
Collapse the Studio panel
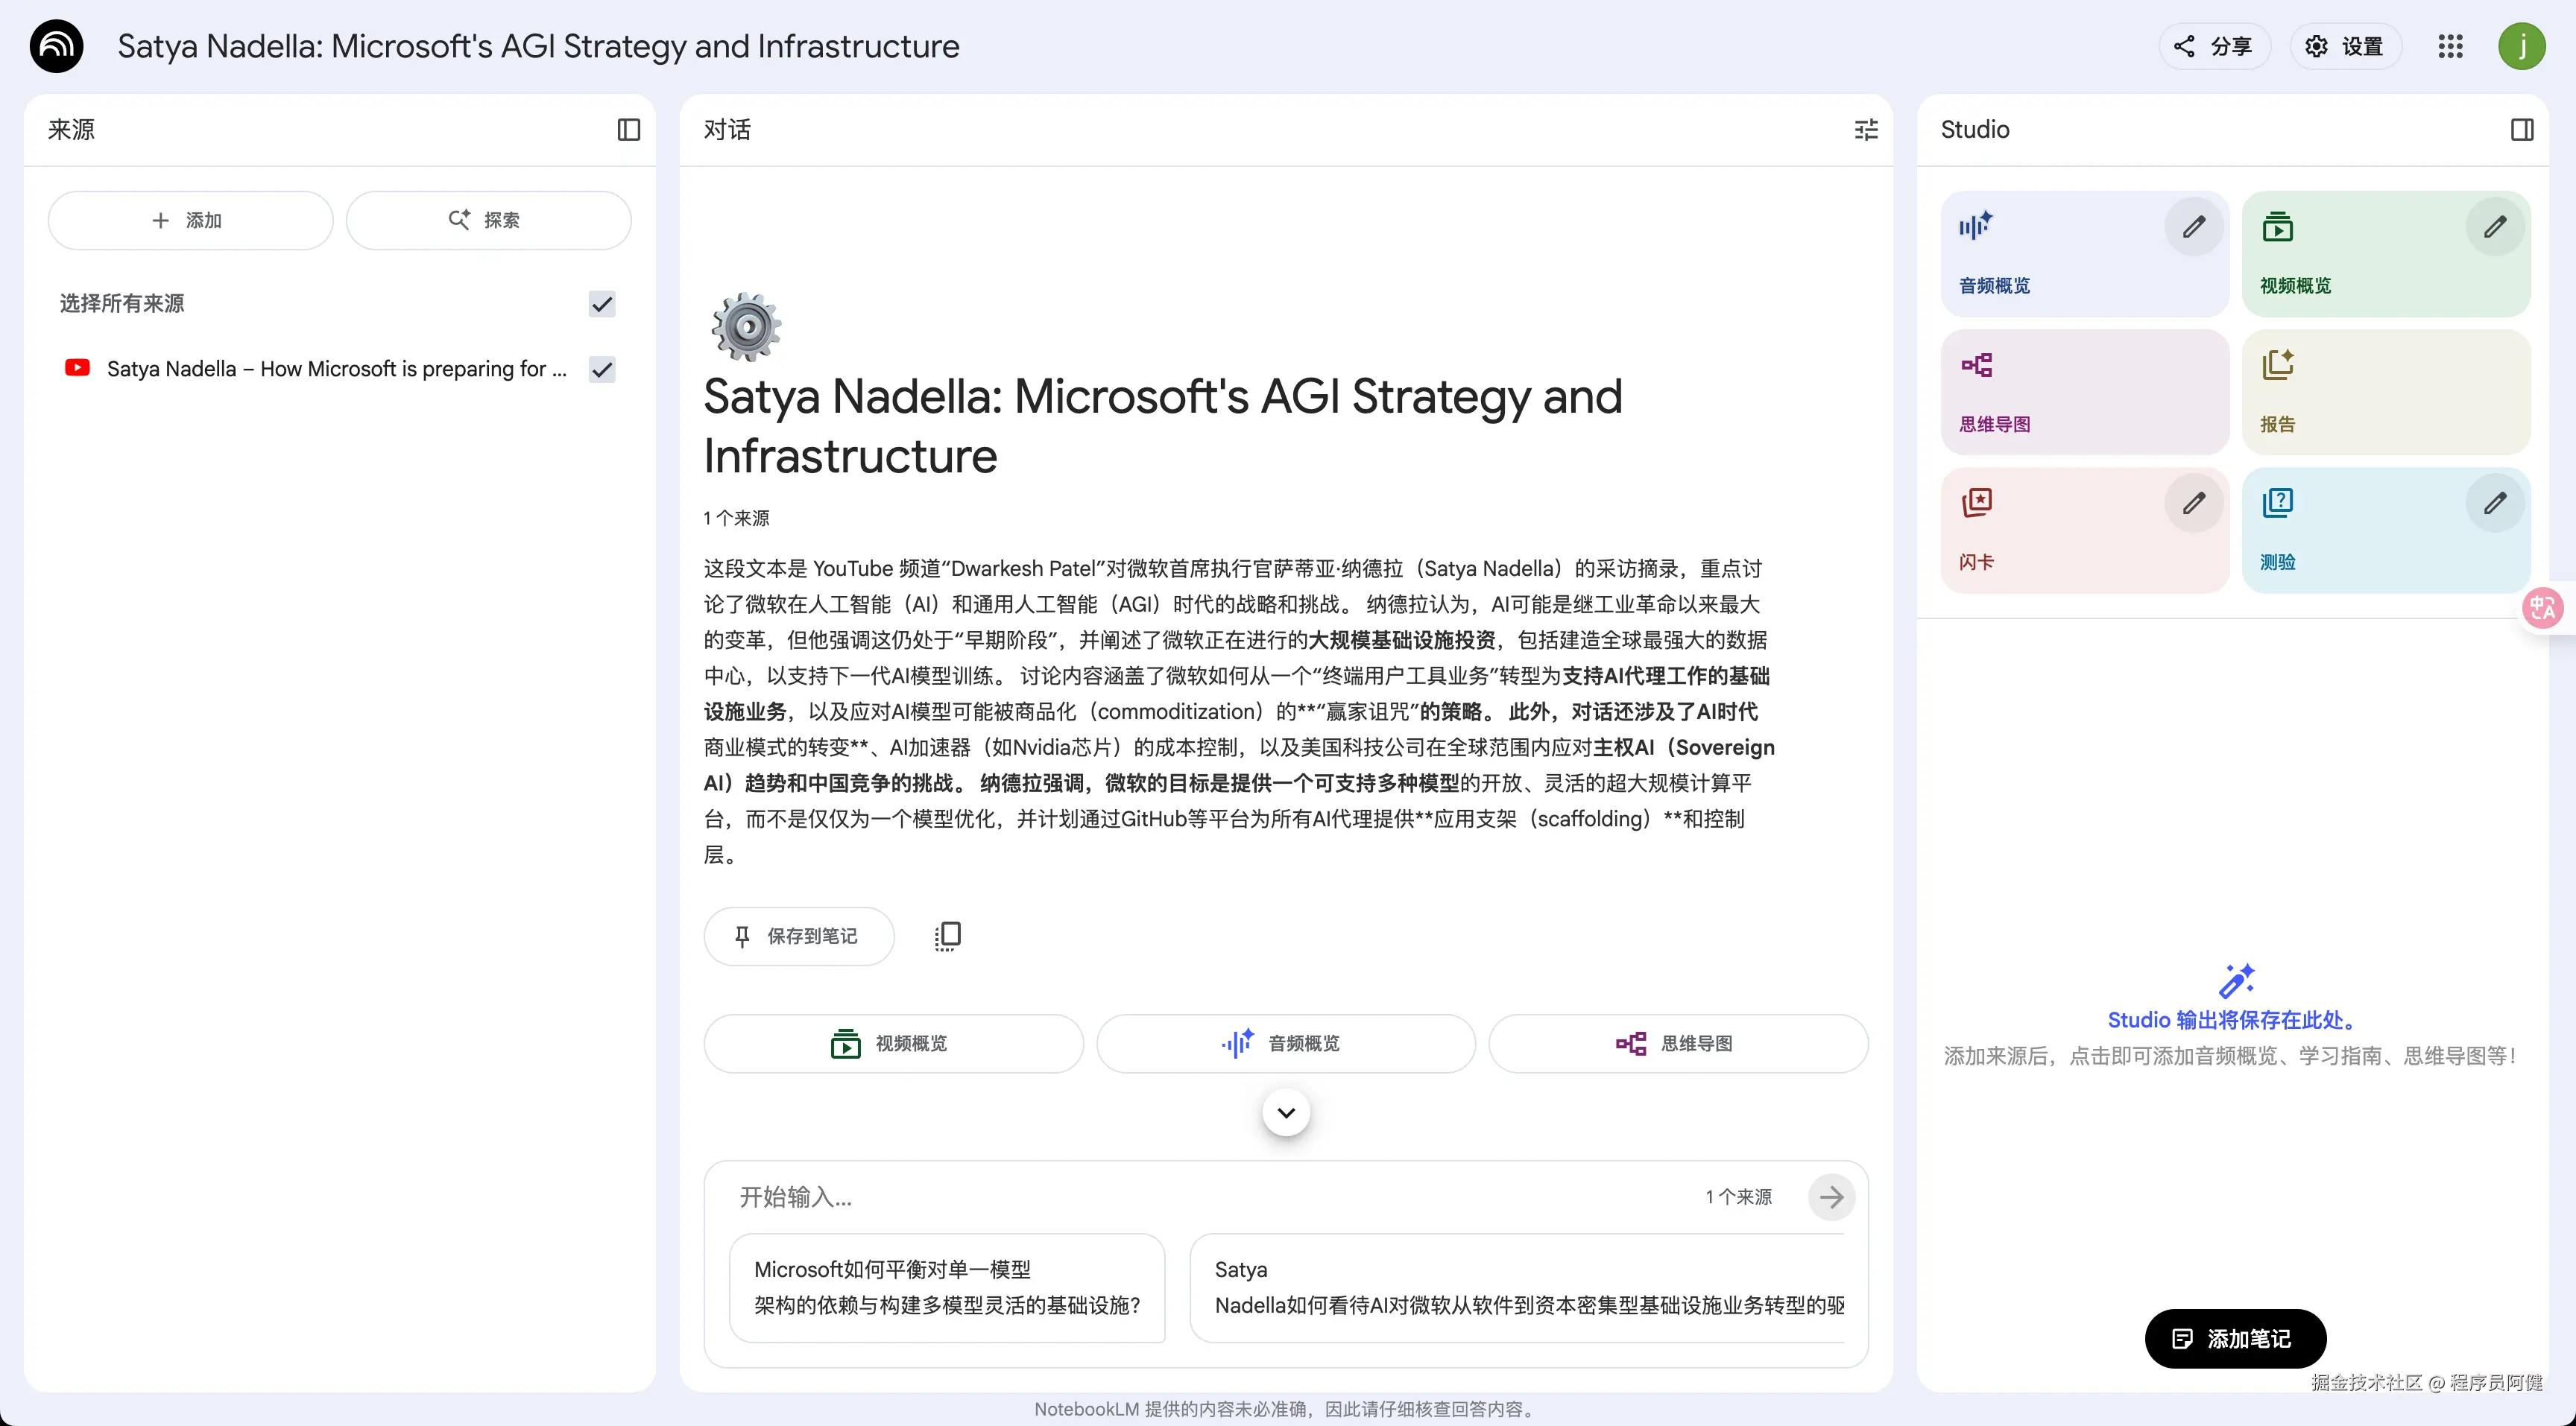point(2521,130)
